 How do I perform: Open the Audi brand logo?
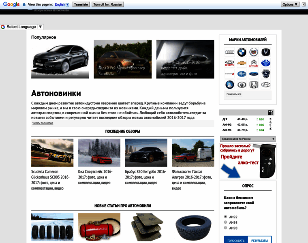[229, 52]
